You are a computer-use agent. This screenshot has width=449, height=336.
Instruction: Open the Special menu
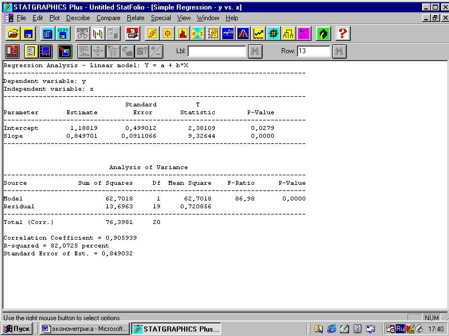(161, 18)
